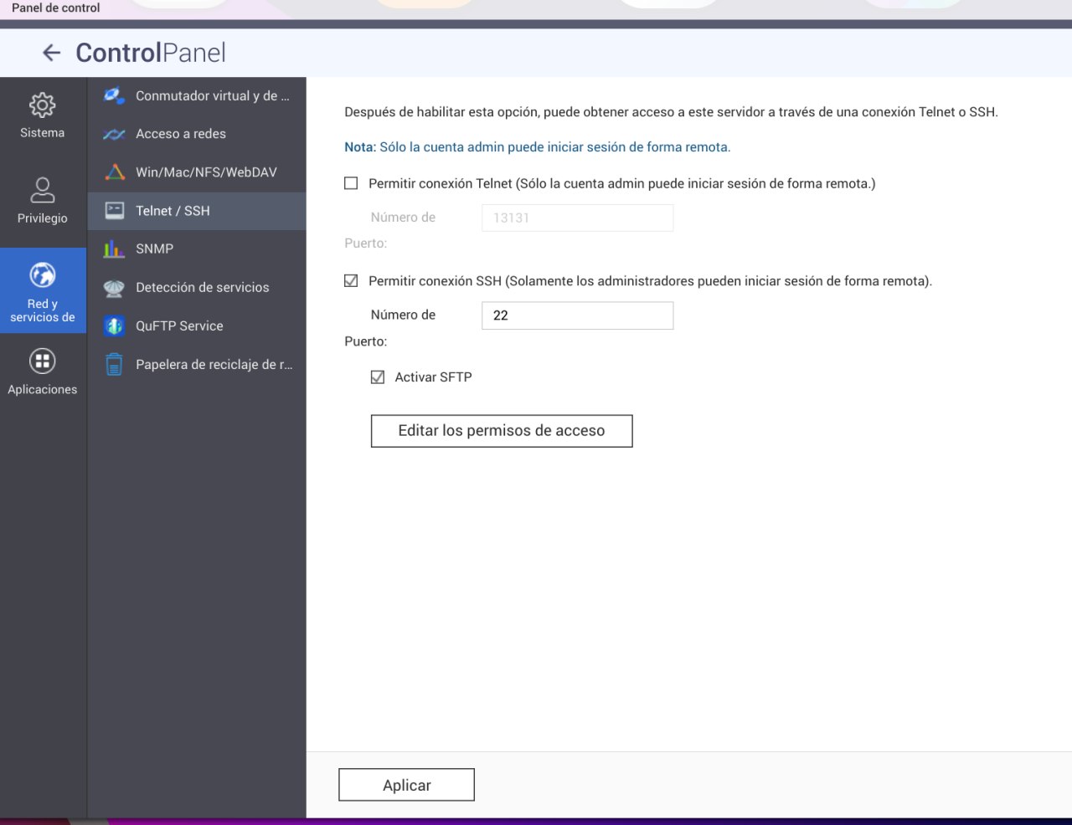Click the Activar SFTP label text
Viewport: 1072px width, 825px height.
pos(433,377)
